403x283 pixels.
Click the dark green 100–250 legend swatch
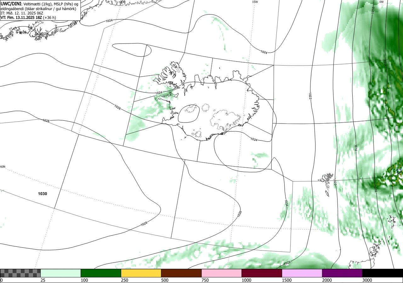101,273
